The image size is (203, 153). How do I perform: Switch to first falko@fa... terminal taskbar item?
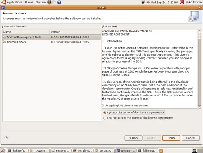17,151
